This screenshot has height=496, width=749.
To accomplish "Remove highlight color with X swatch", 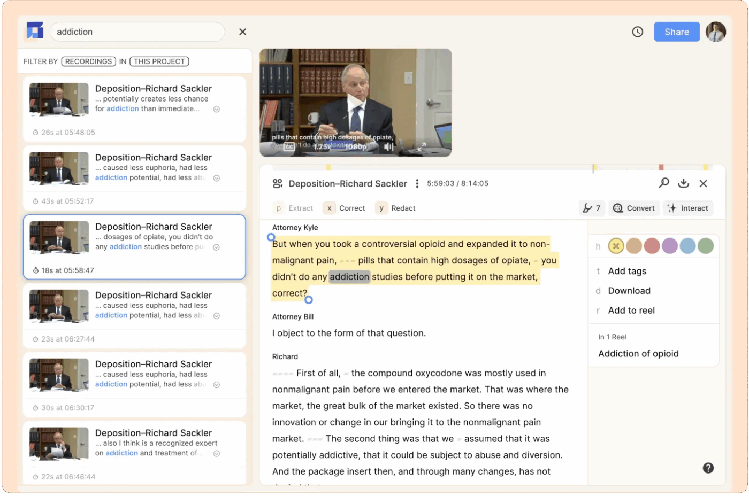I will [616, 246].
